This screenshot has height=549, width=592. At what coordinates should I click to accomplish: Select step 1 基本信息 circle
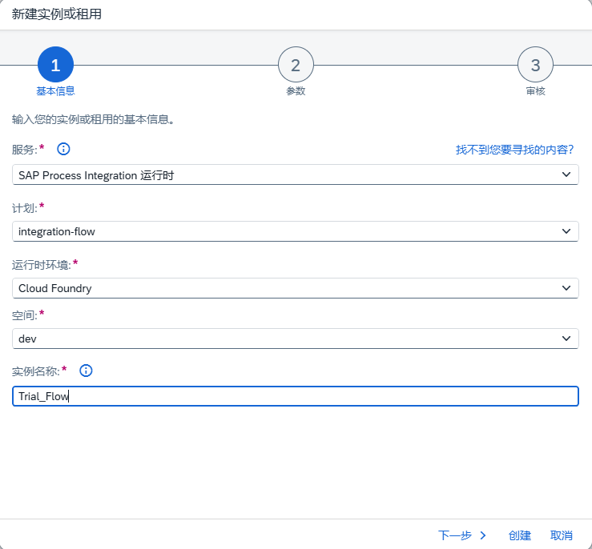(x=55, y=65)
